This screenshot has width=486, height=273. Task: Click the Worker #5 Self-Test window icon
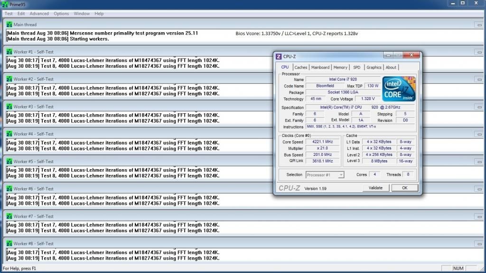coord(9,161)
